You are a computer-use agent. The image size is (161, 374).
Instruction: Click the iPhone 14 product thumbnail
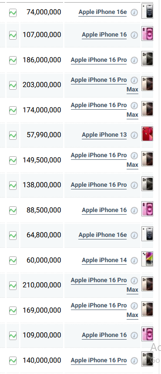pos(147,259)
